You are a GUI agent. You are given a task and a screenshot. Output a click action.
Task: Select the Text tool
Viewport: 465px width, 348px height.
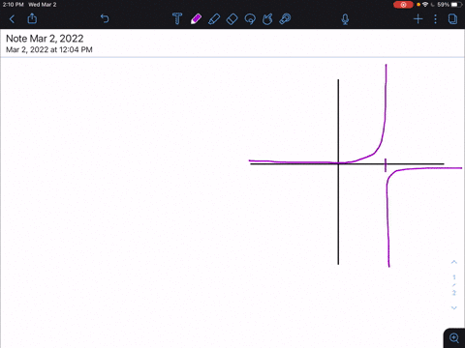click(177, 18)
